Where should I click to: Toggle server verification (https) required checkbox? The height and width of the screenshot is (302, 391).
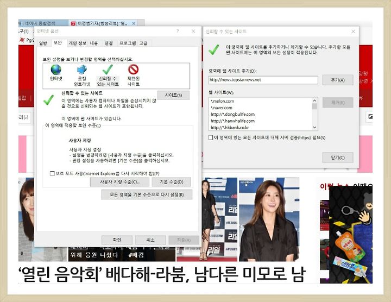[x=211, y=137]
